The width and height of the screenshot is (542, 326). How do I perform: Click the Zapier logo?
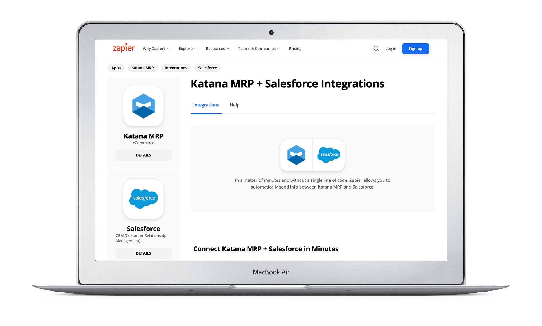[x=124, y=48]
